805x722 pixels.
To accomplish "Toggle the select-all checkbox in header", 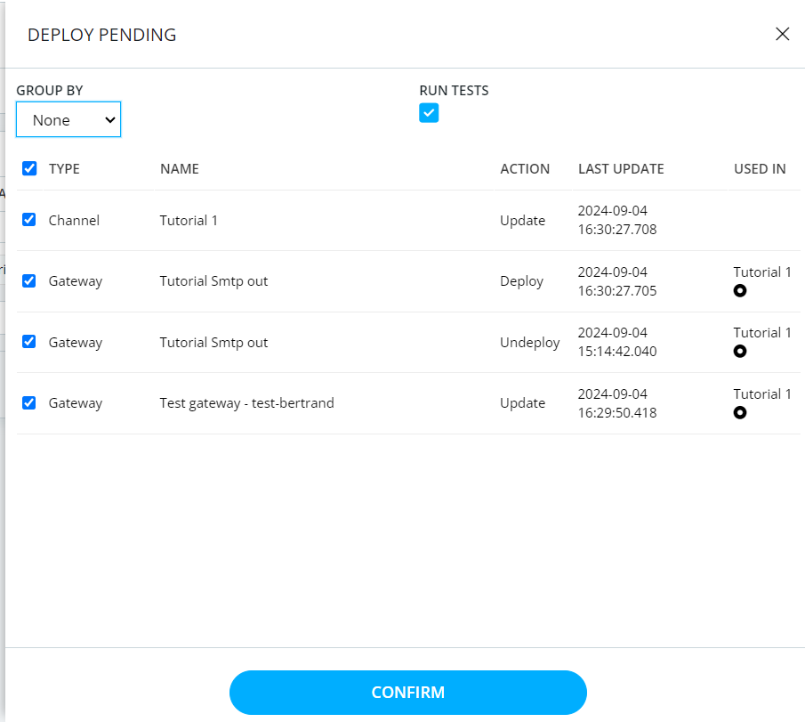I will 29,168.
